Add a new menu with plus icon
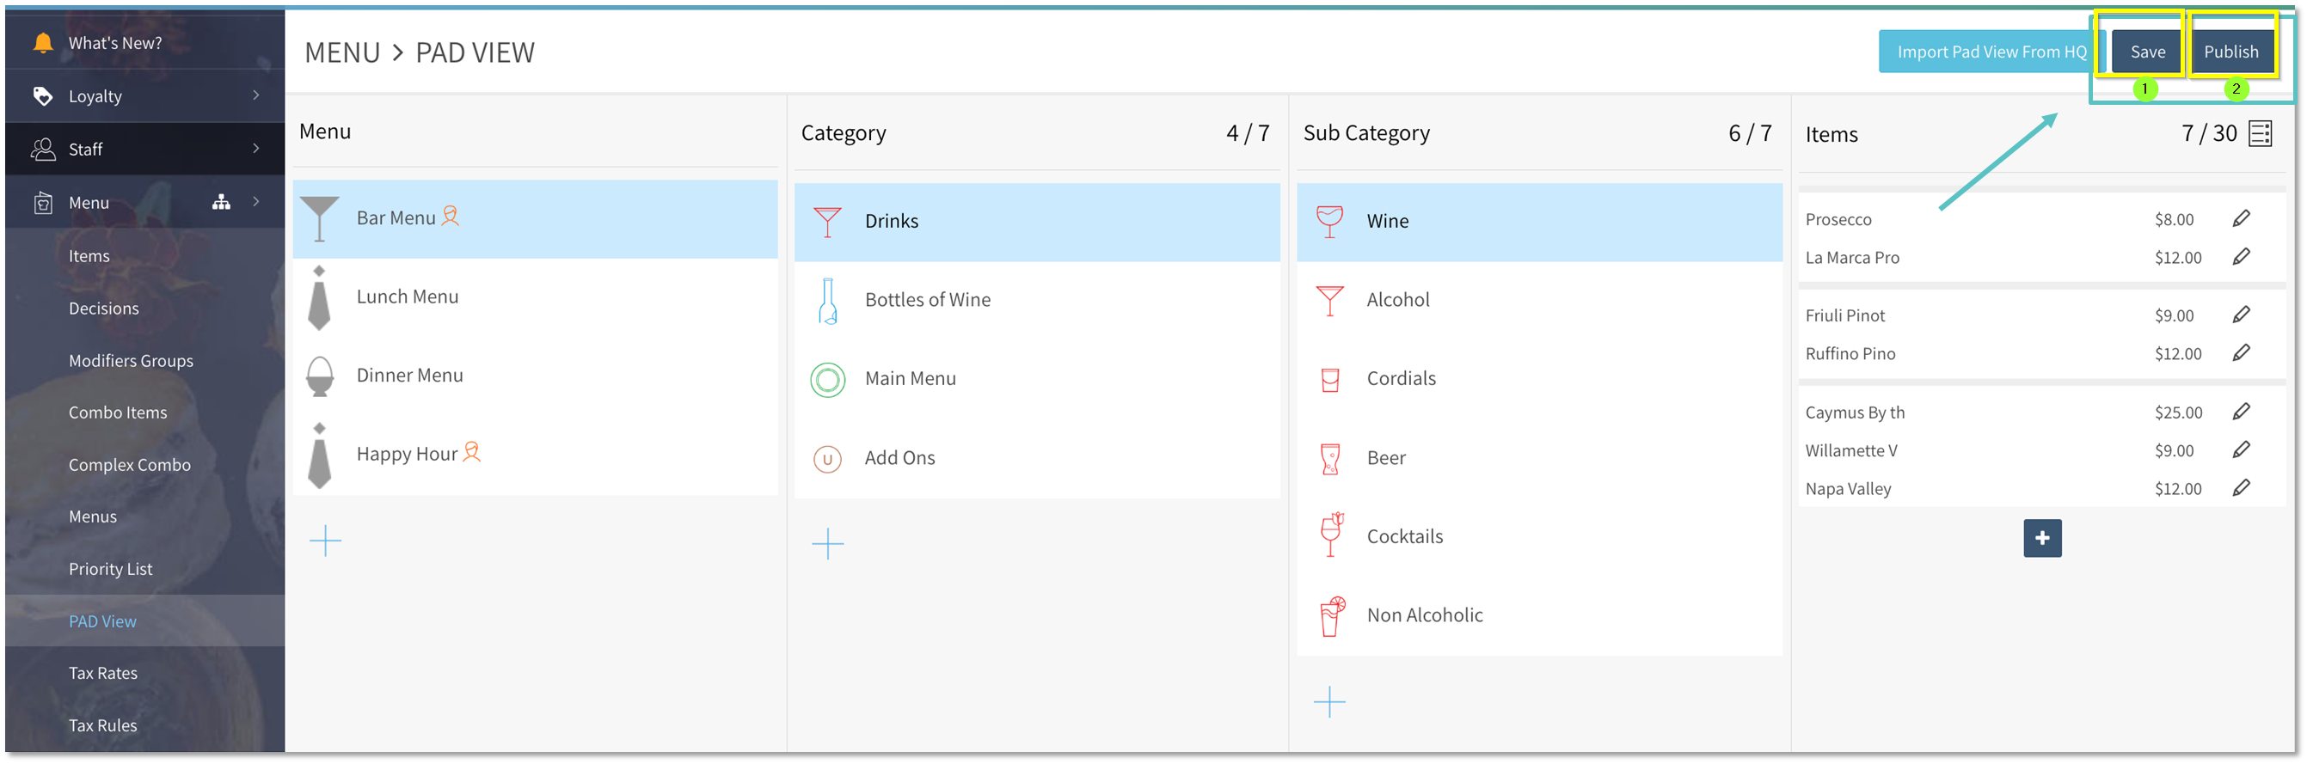 (x=325, y=541)
